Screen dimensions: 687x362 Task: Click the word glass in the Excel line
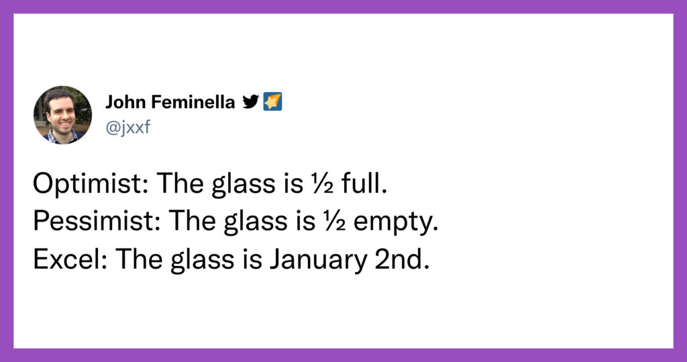click(x=203, y=260)
